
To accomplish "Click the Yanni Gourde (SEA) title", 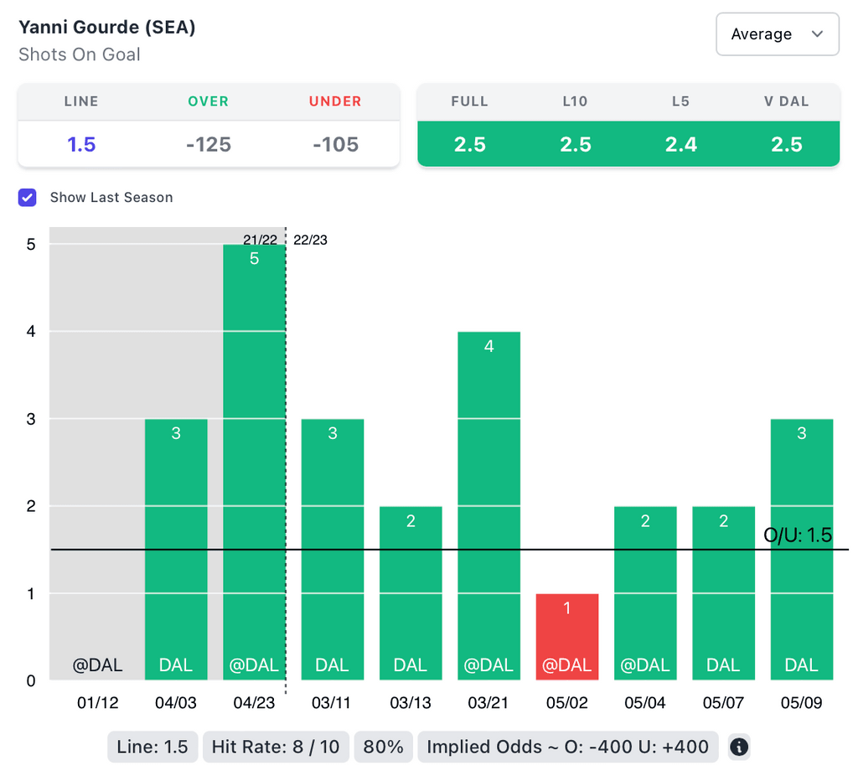I will coord(107,27).
